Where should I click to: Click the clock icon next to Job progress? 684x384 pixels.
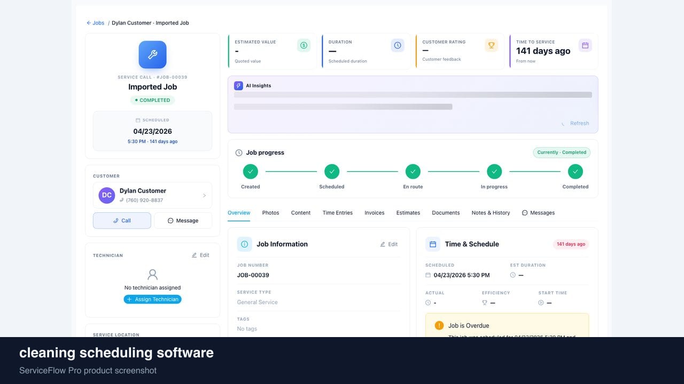coord(239,153)
